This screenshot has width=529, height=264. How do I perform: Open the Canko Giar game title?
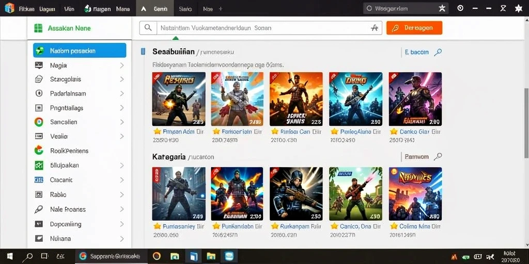415,131
